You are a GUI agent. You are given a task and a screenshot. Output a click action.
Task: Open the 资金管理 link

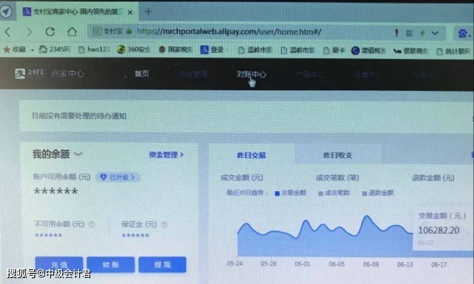[166, 155]
